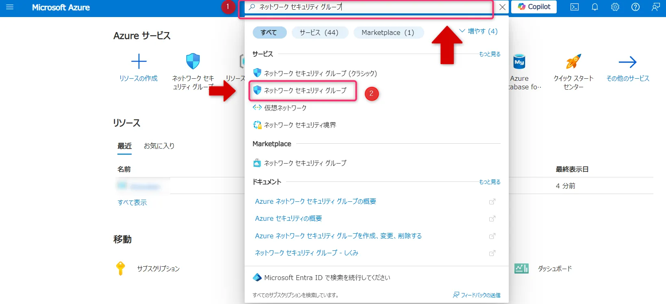Open Copilot
The width and height of the screenshot is (666, 304).
534,7
